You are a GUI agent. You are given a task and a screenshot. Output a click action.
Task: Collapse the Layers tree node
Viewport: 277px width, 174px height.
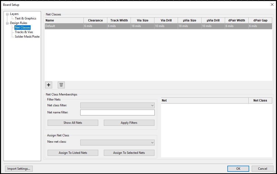tap(7, 14)
